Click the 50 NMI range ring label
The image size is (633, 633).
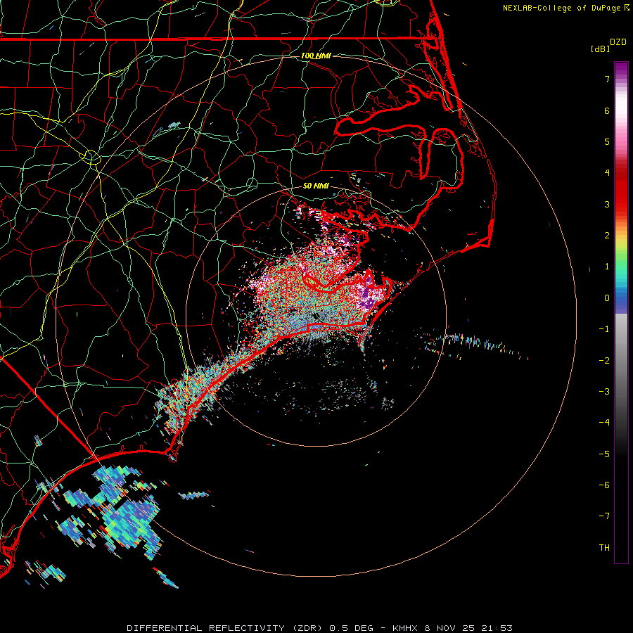[316, 186]
